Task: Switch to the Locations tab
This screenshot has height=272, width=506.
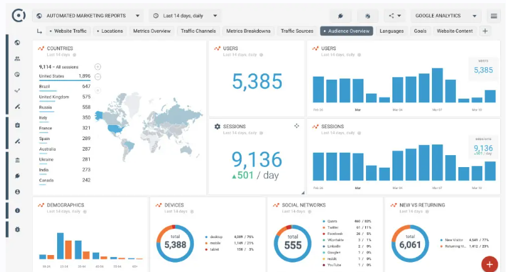Action: click(x=110, y=31)
